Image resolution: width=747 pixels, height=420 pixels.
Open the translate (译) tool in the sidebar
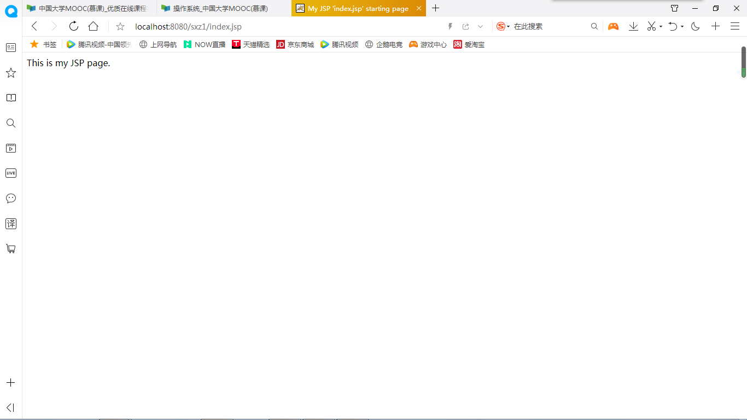pos(11,223)
